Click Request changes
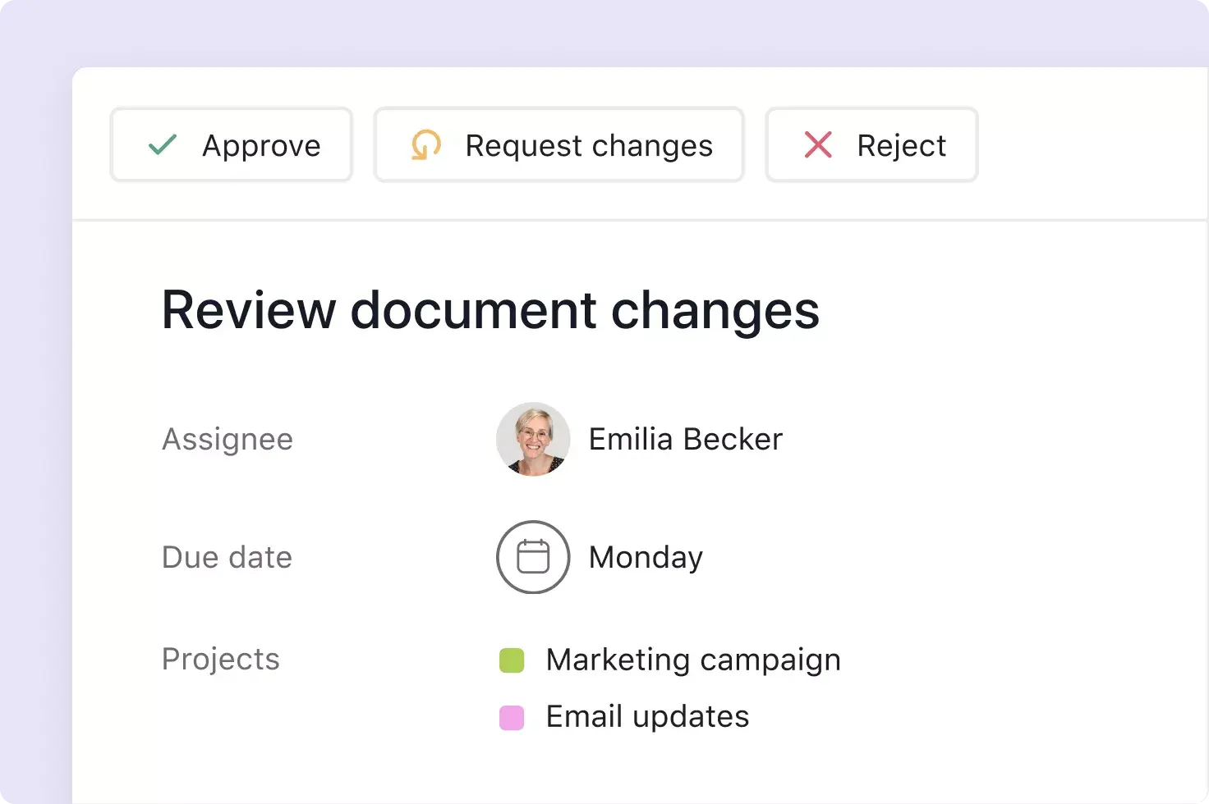Screen dimensions: 1209x804 pos(559,145)
